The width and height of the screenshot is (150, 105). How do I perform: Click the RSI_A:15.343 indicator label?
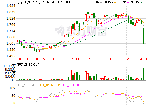[x=27, y=85]
